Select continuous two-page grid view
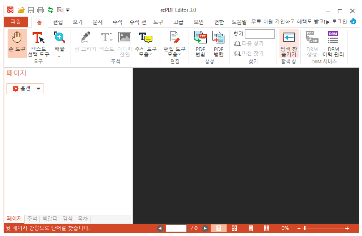 [267, 228]
